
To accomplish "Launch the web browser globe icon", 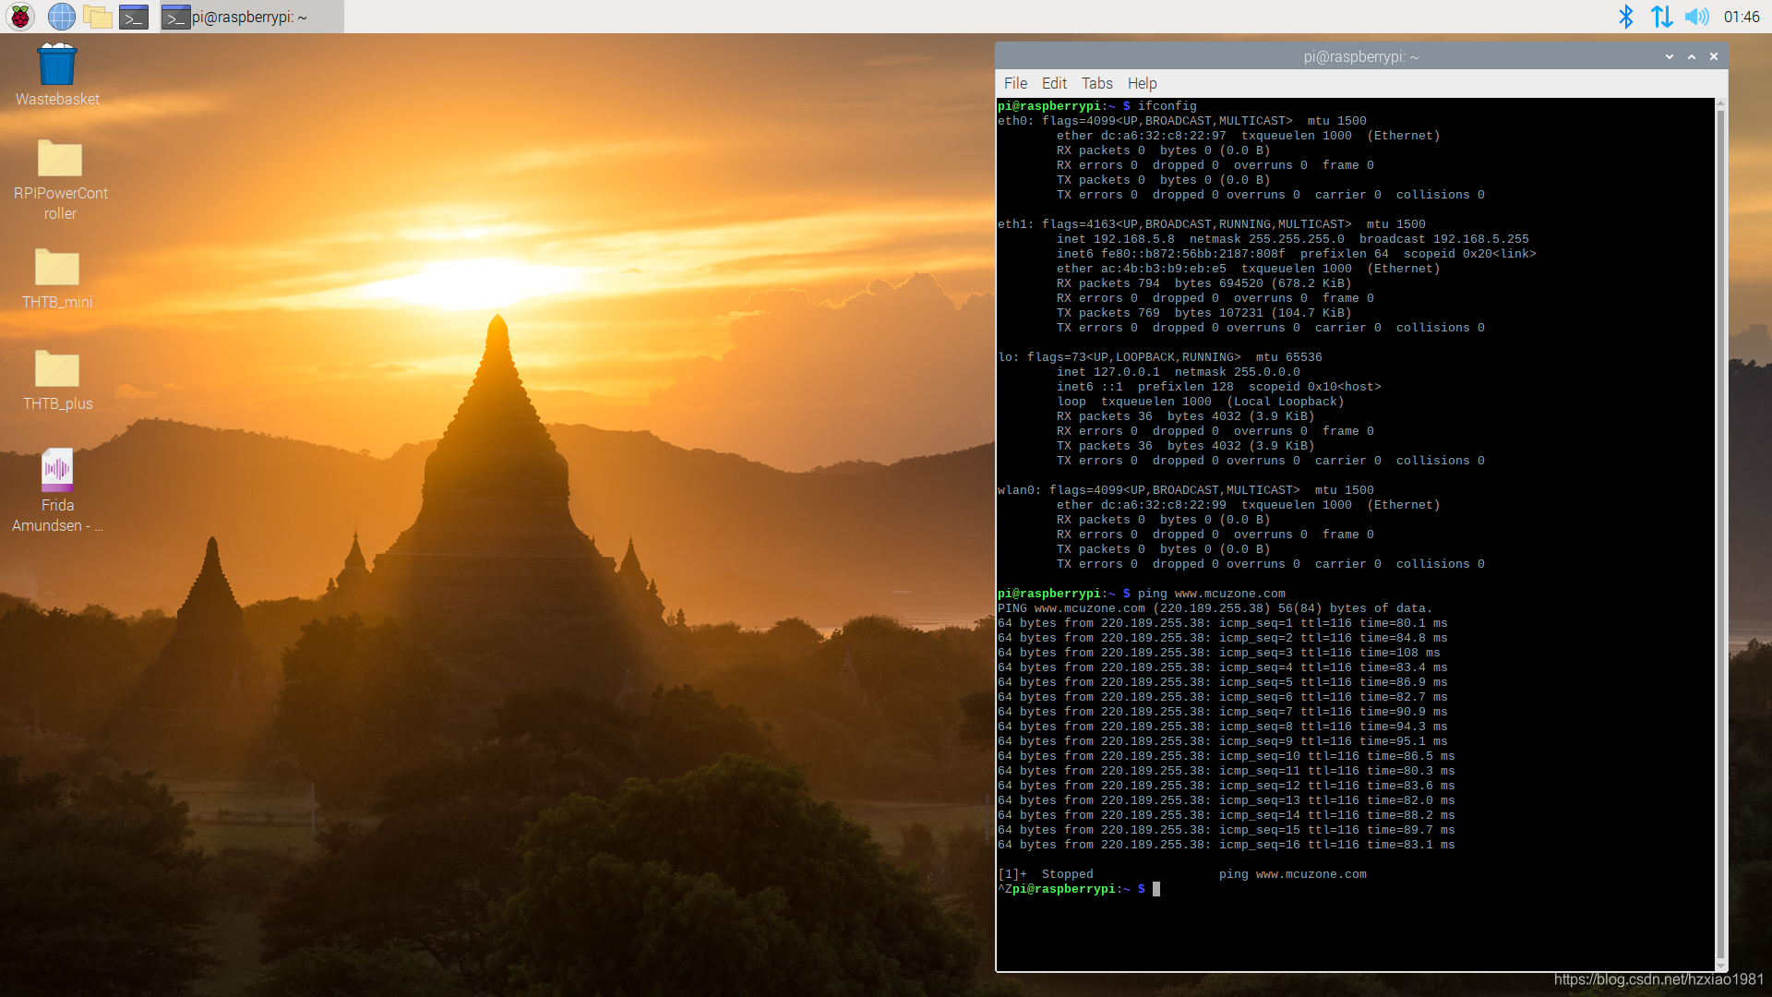I will [x=61, y=17].
